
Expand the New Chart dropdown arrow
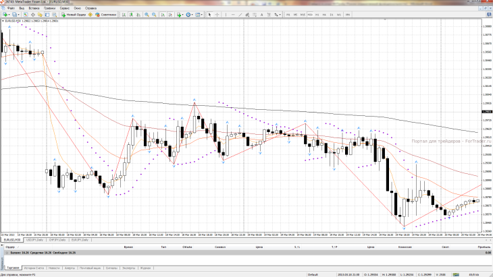coord(9,14)
